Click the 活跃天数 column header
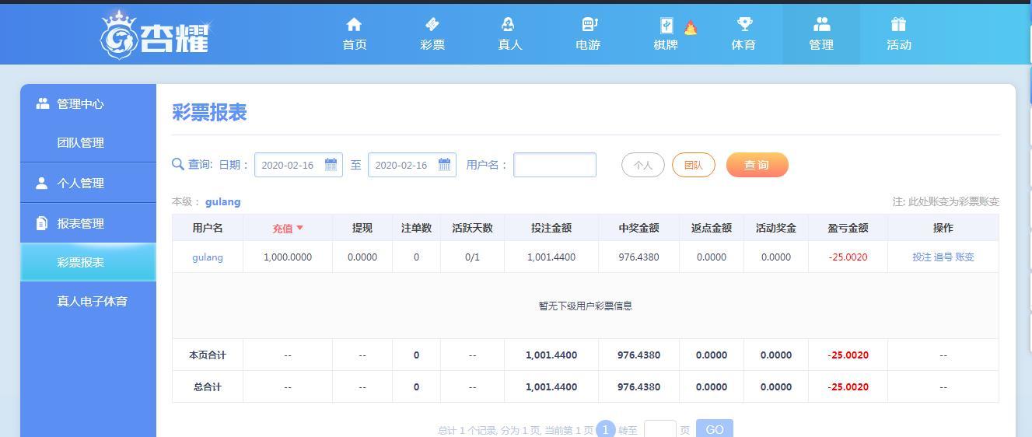Image resolution: width=1032 pixels, height=437 pixels. 472,228
